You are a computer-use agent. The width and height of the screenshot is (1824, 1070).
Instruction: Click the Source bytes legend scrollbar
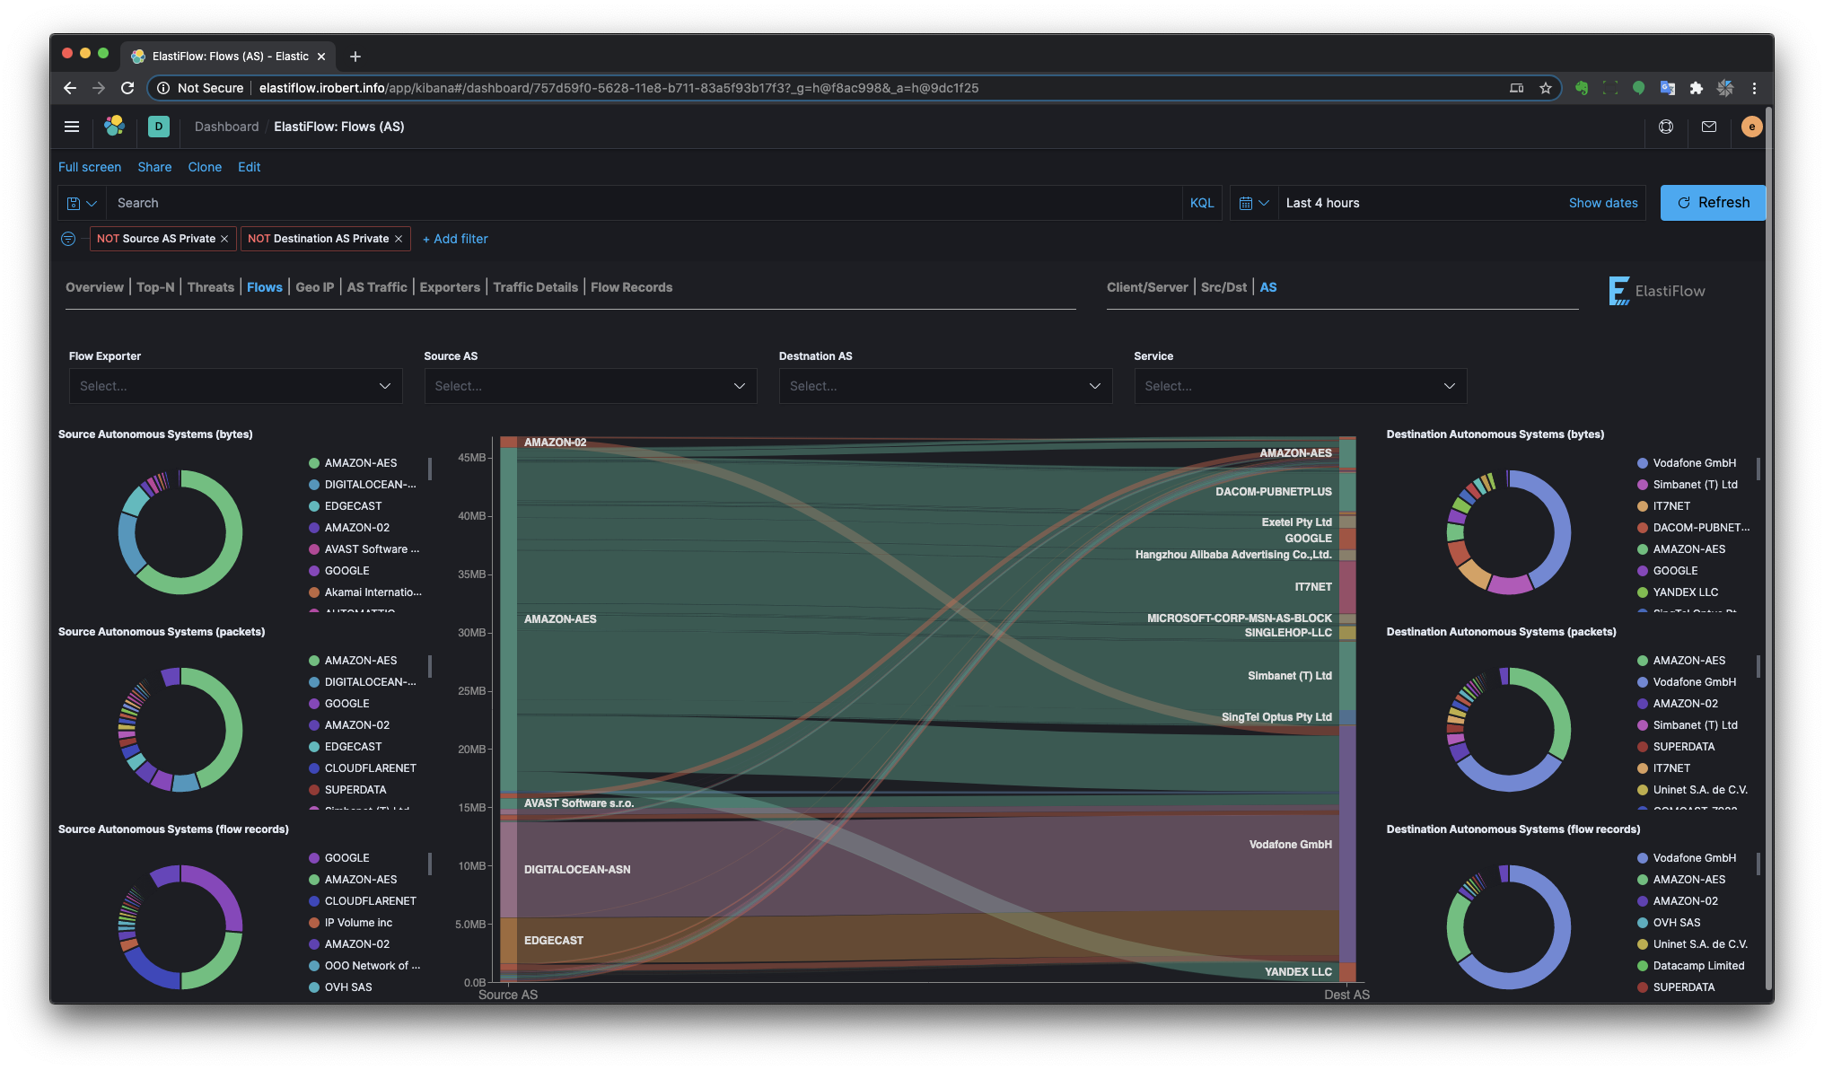(x=430, y=469)
